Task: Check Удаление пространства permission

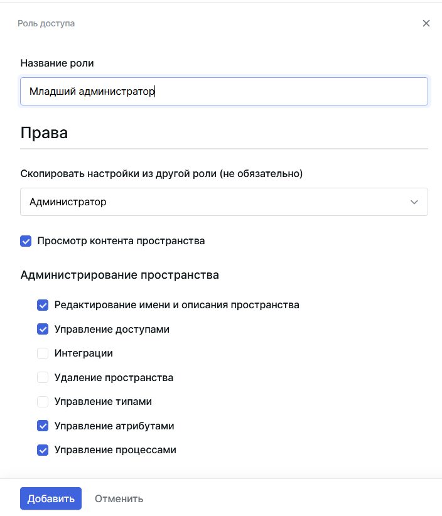Action: click(43, 377)
